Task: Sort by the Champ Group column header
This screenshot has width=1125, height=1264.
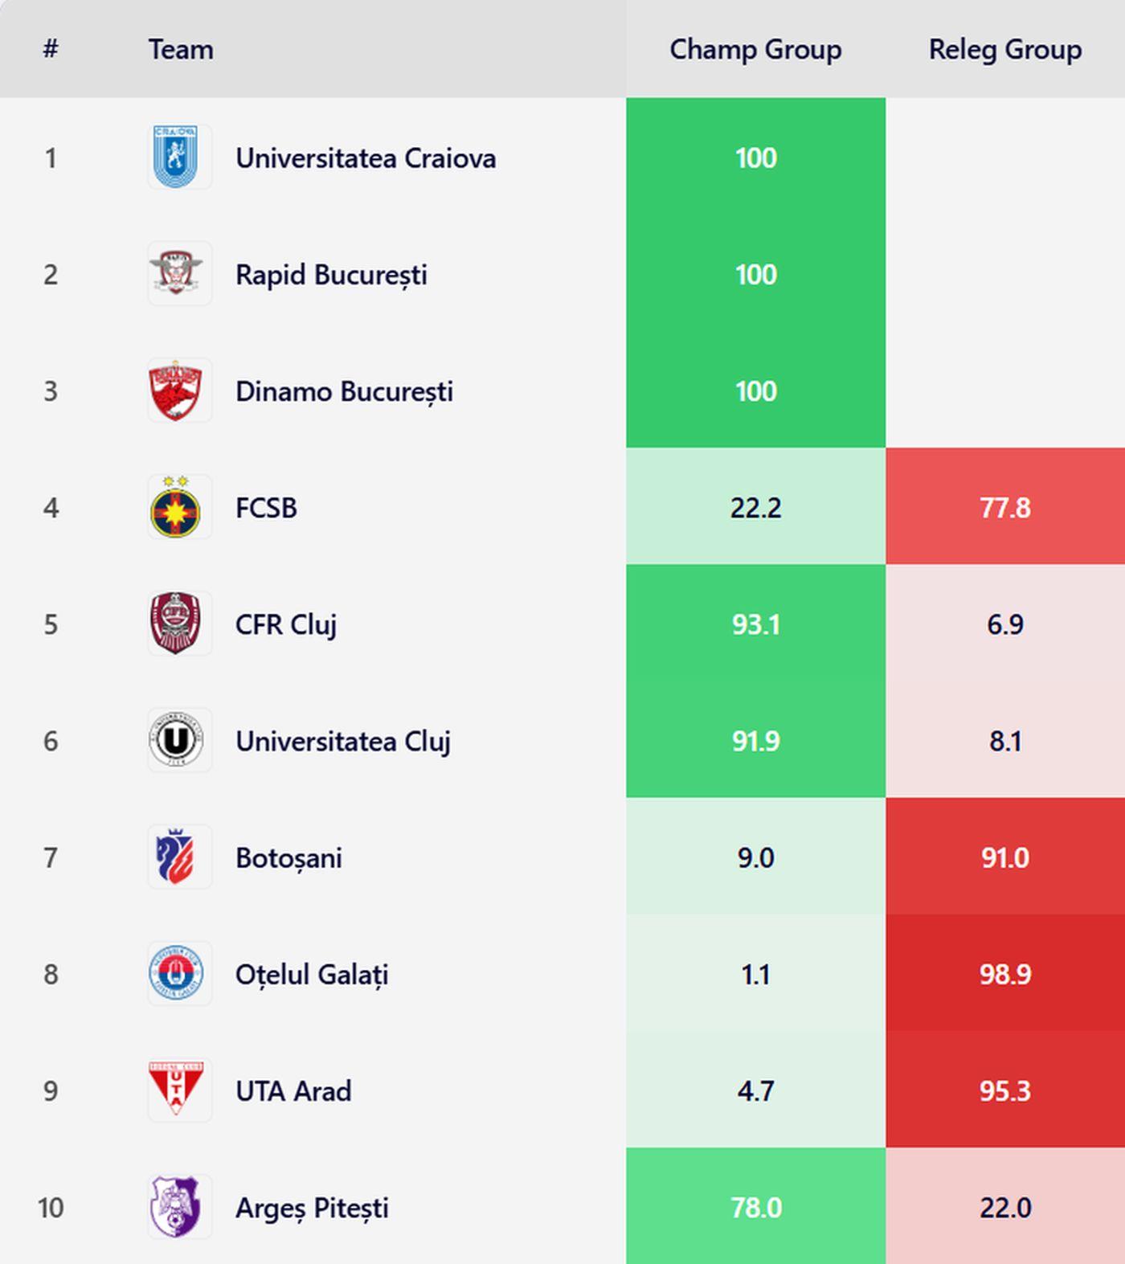Action: tap(755, 49)
